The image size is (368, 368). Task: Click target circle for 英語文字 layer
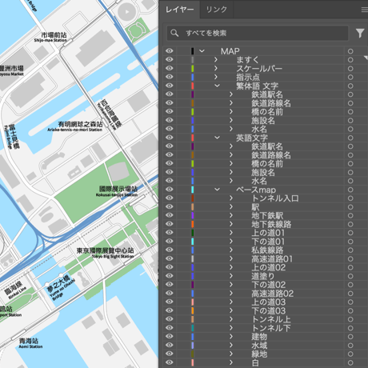coord(350,138)
